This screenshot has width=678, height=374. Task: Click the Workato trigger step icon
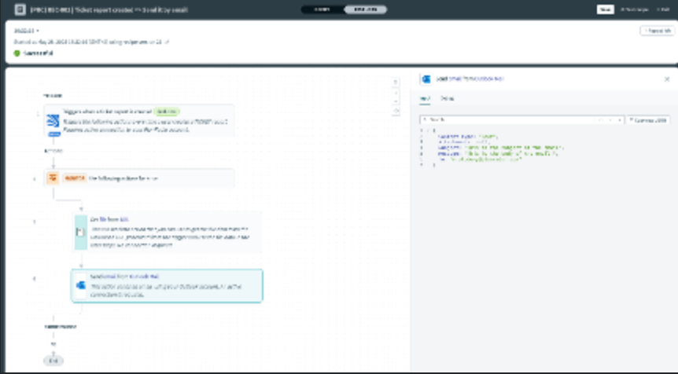53,120
